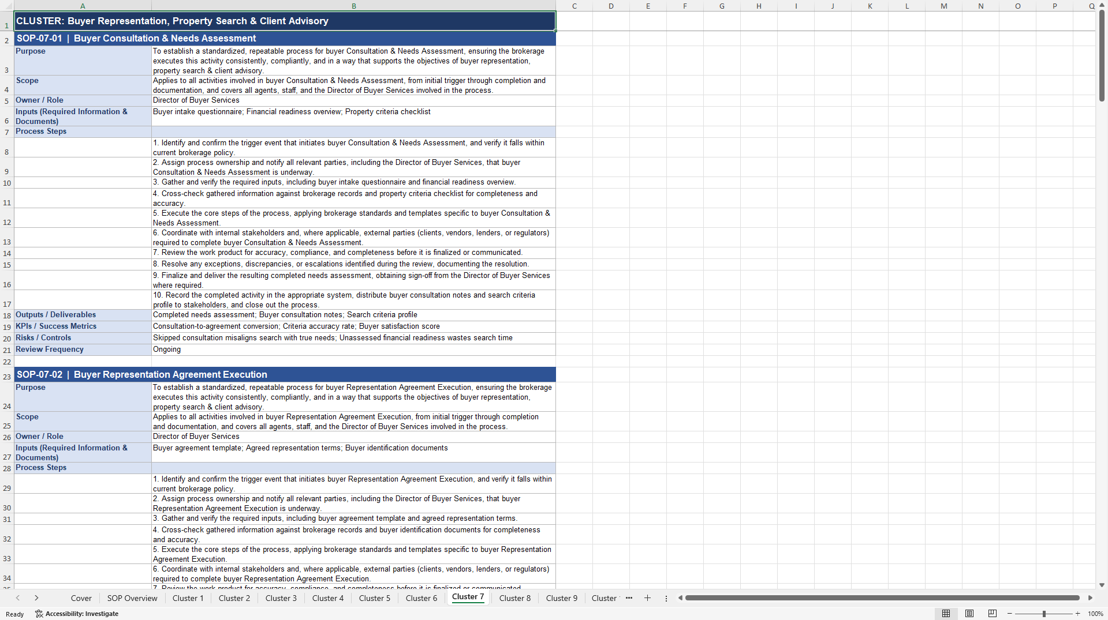Add a new sheet with plus icon
Viewport: 1108px width, 620px height.
[647, 598]
